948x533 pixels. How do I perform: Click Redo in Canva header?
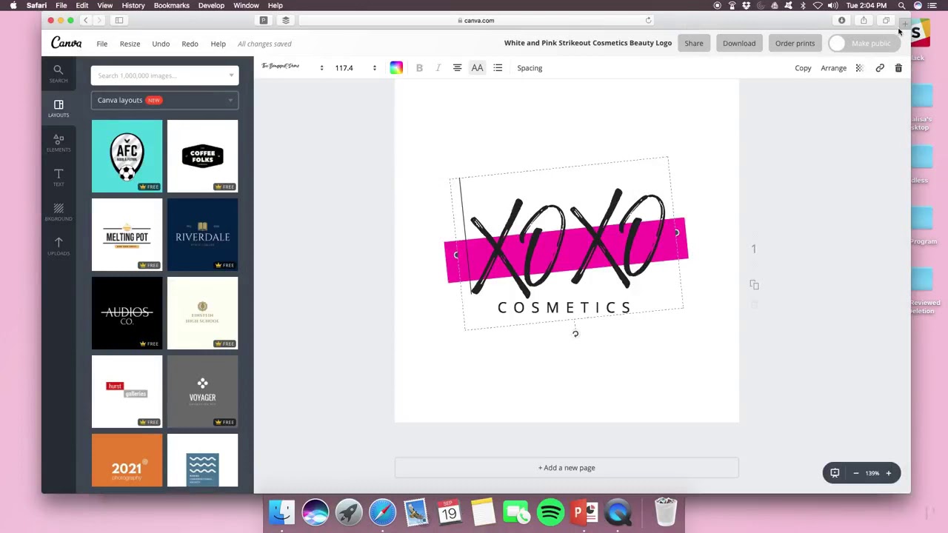click(x=190, y=44)
